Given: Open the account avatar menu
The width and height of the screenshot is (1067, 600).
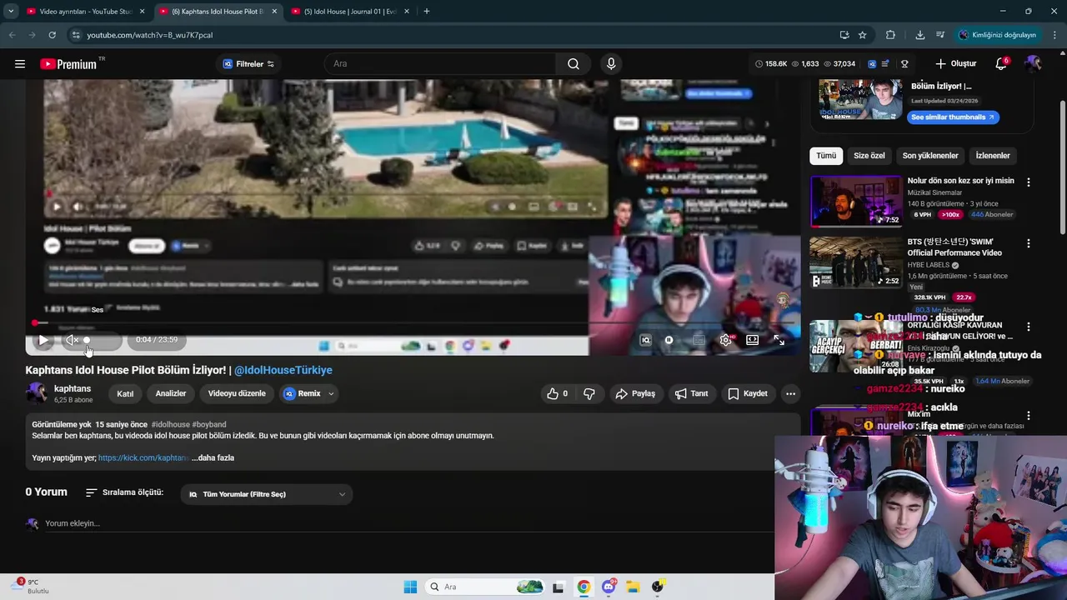Looking at the screenshot, I should pos(1034,63).
